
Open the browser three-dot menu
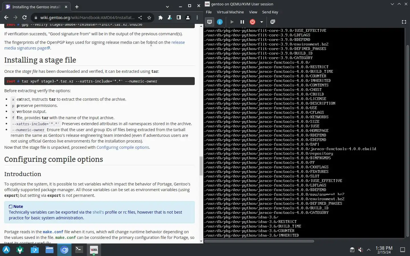(x=197, y=18)
